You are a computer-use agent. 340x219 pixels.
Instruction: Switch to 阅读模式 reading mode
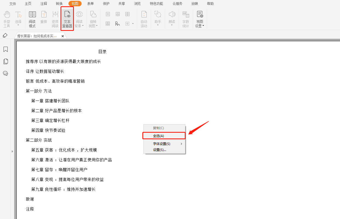(x=32, y=19)
